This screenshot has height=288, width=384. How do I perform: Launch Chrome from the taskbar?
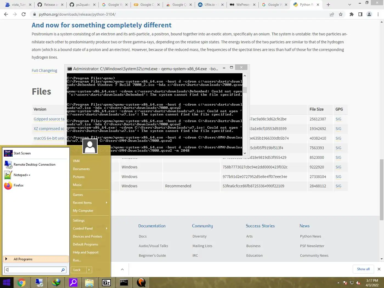[x=21, y=282]
